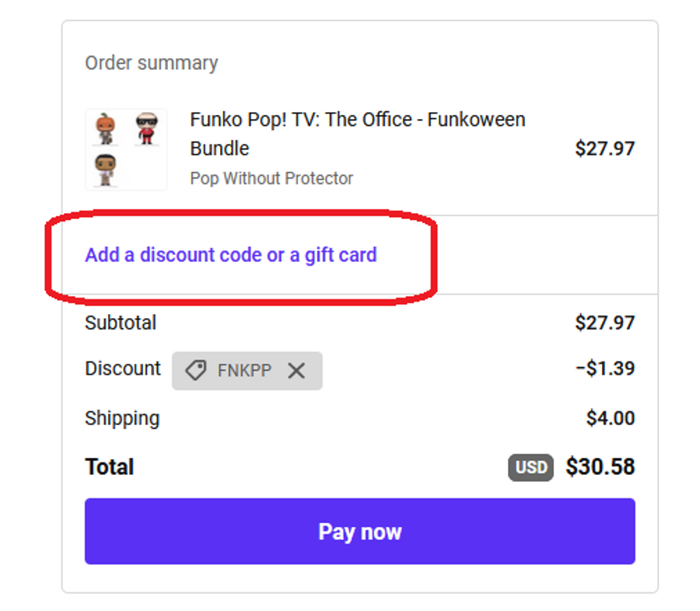Click the $30.58 total amount
The image size is (700, 611).
point(600,467)
